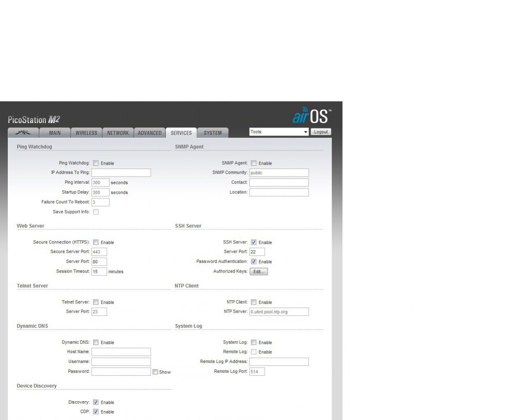Screen dimensions: 525x420
Task: Disable the Discovery checkbox
Action: point(96,402)
